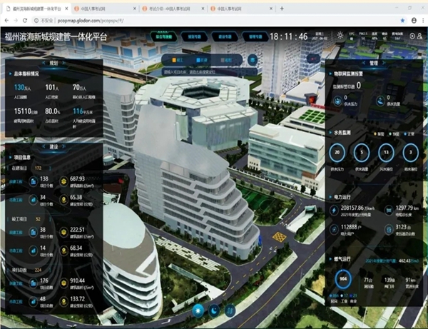
Task: Expand the 燃气运行 section triangle
Action: pos(330,259)
